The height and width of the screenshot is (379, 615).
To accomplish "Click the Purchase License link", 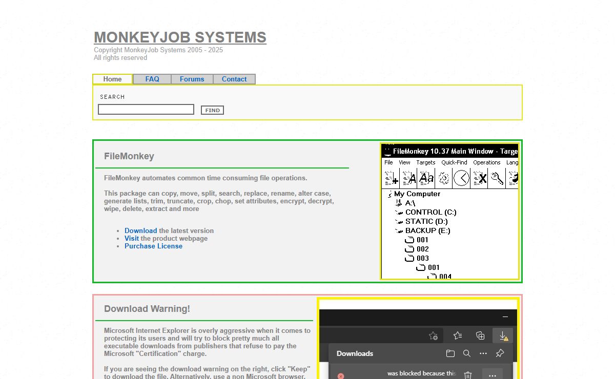I will pyautogui.click(x=153, y=246).
